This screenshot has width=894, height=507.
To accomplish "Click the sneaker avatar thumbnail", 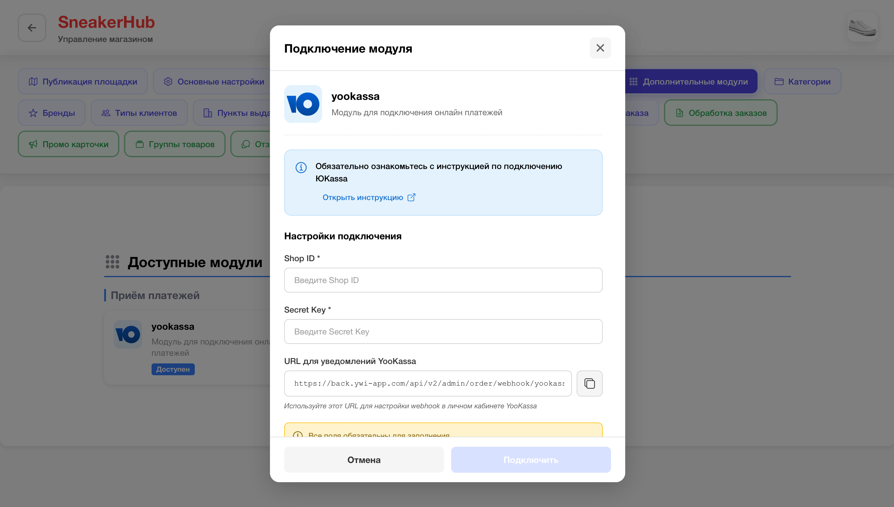I will [862, 27].
